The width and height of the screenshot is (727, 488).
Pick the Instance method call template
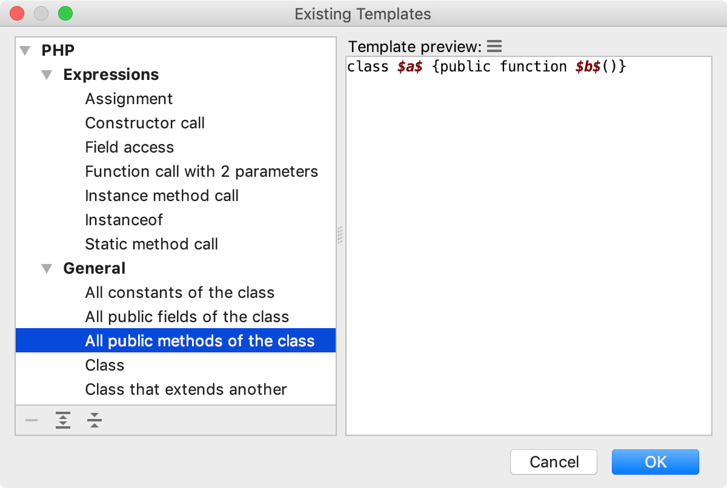coord(161,196)
